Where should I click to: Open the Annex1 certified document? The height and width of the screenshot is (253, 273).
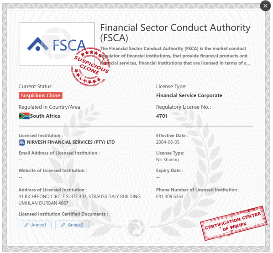click(x=35, y=225)
